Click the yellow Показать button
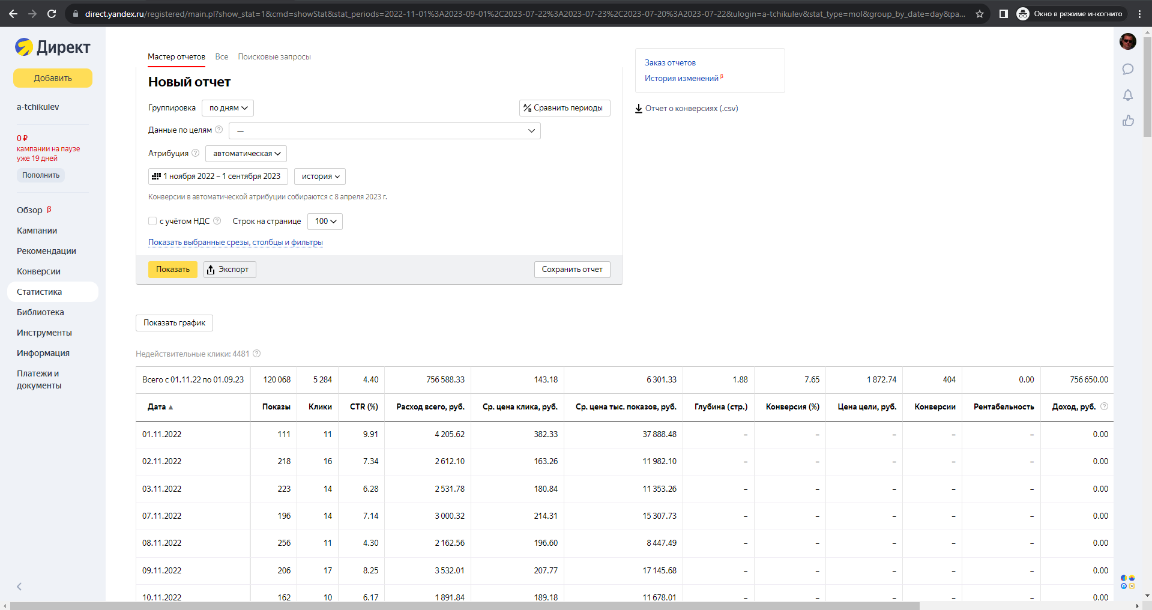 [173, 270]
